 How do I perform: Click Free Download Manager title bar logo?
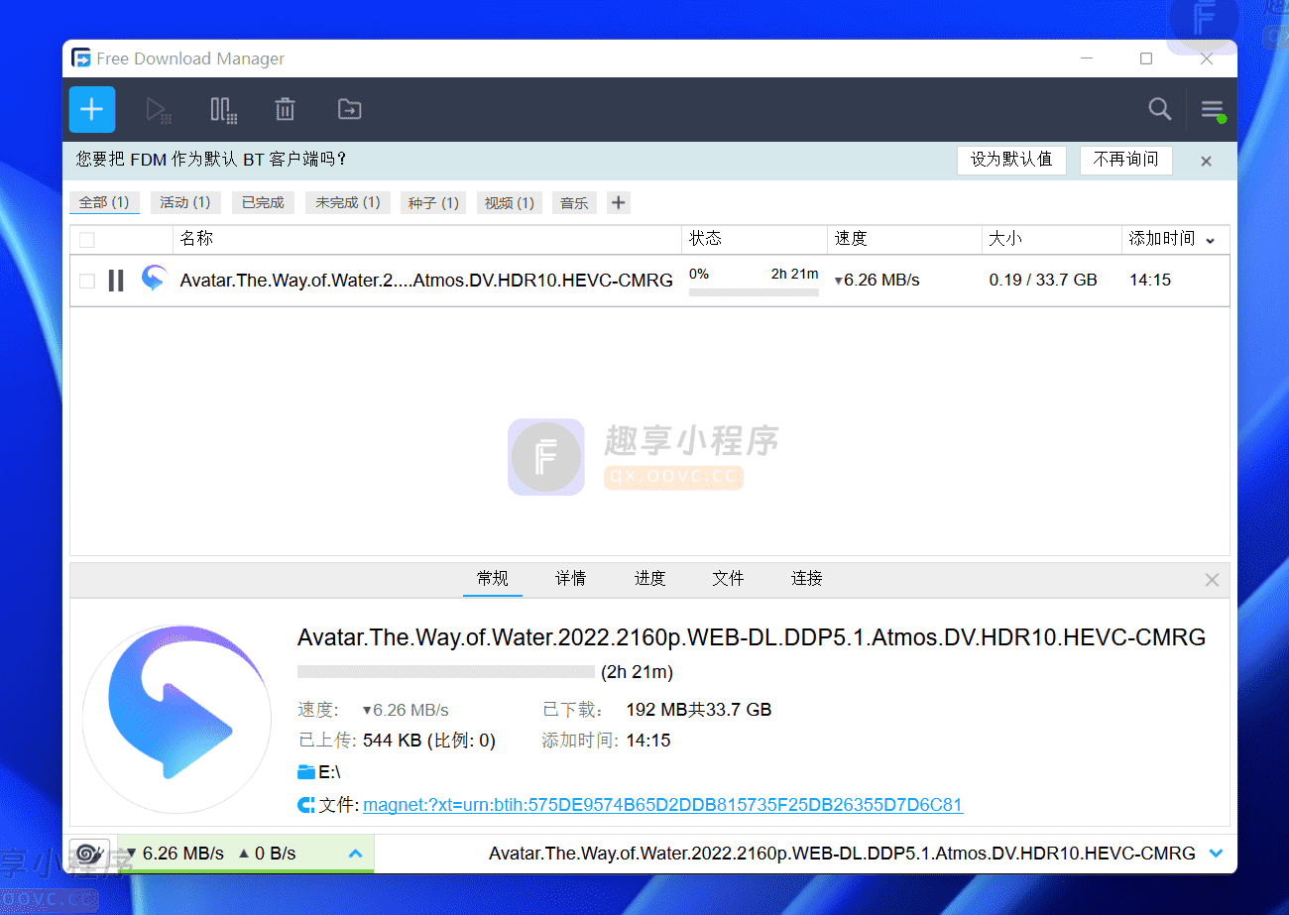pyautogui.click(x=81, y=58)
